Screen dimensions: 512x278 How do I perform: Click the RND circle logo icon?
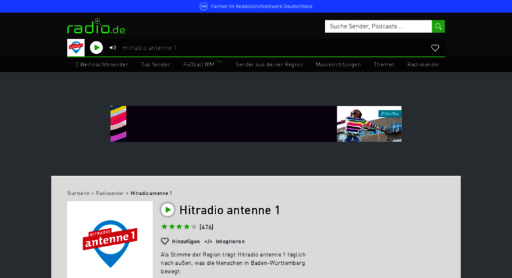204,6
